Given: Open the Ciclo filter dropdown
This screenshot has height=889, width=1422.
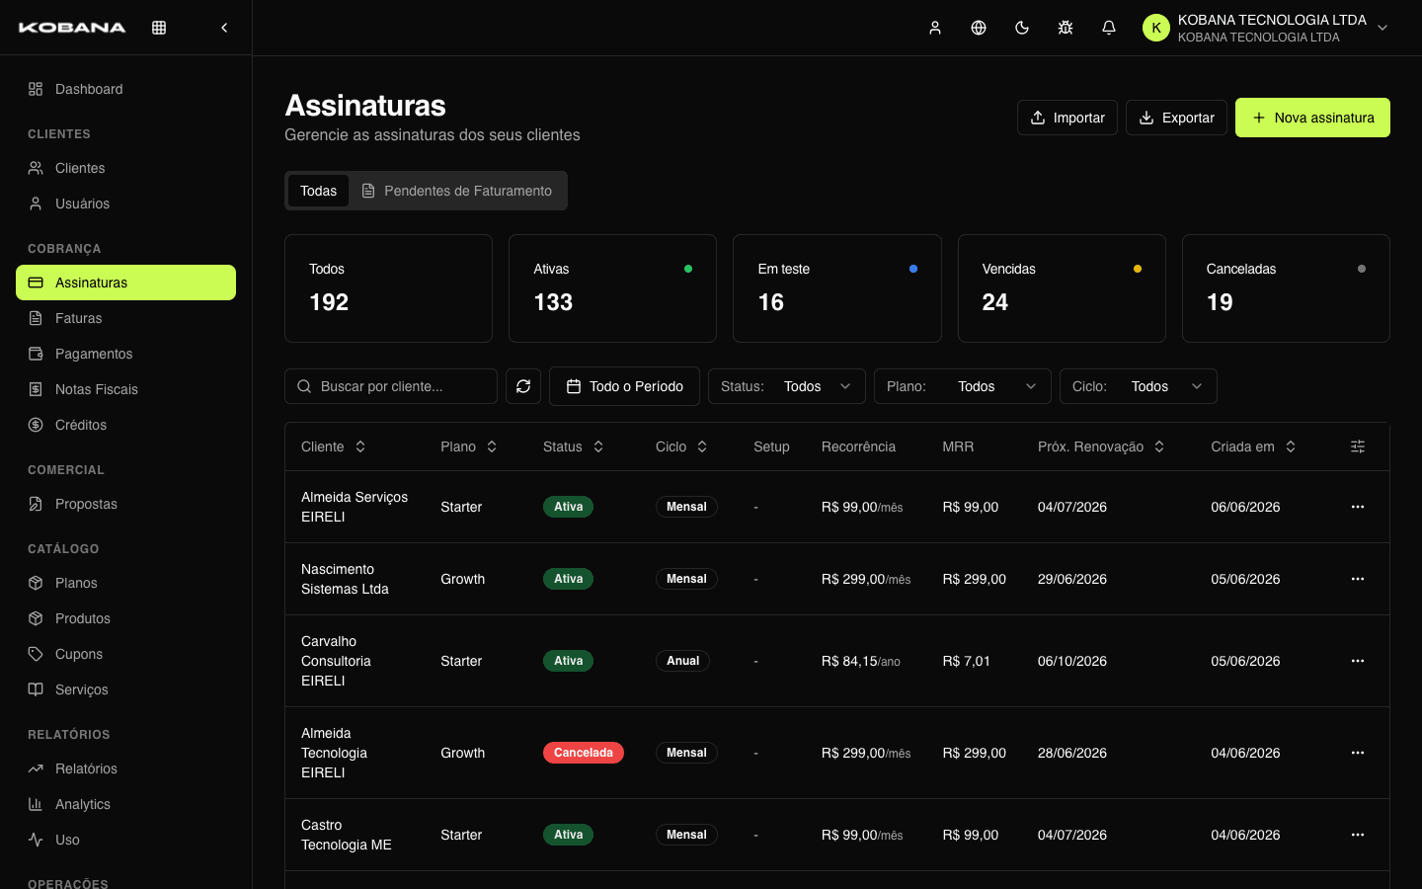Looking at the screenshot, I should tap(1139, 386).
